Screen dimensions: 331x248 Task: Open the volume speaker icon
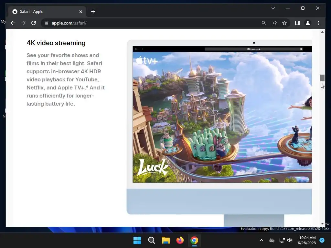[x=290, y=240]
